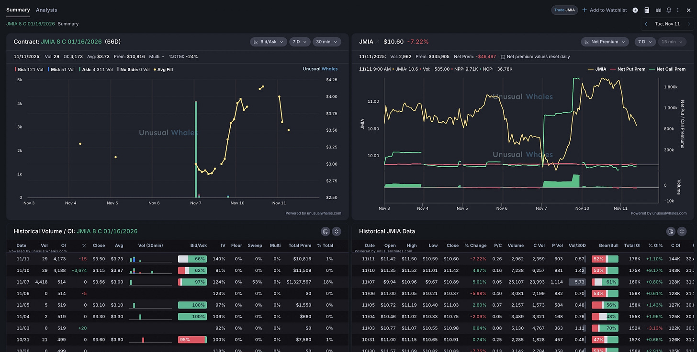Click the Sweep column header
Image resolution: width=697 pixels, height=352 pixels.
click(x=255, y=245)
